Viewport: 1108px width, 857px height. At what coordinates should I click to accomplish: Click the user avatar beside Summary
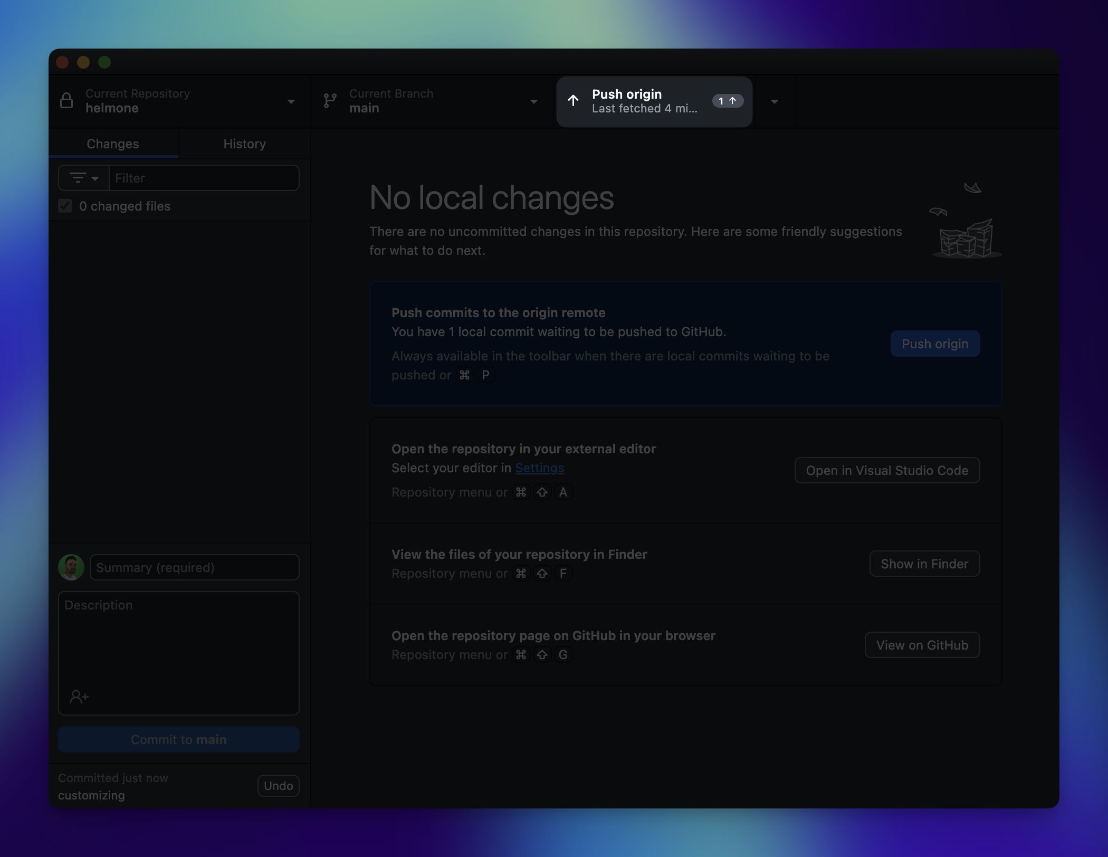click(x=71, y=567)
